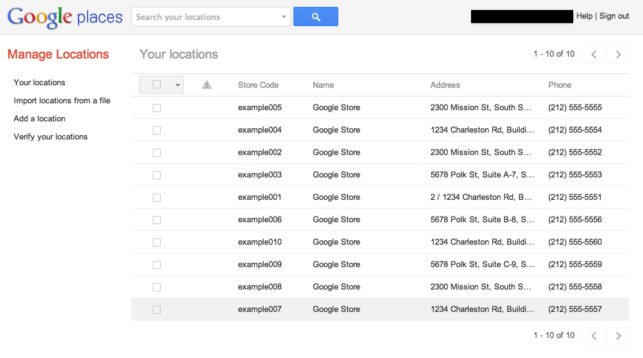Select the example003 row checkbox

coord(156,175)
